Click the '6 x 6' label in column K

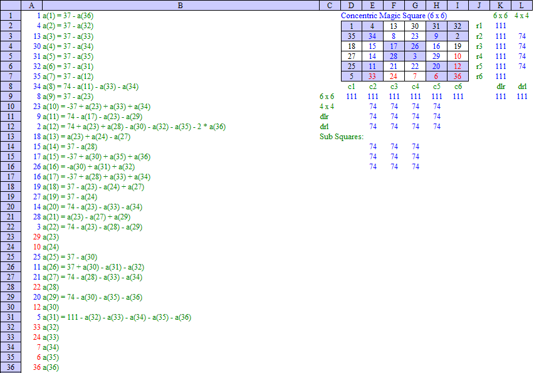[x=500, y=16]
